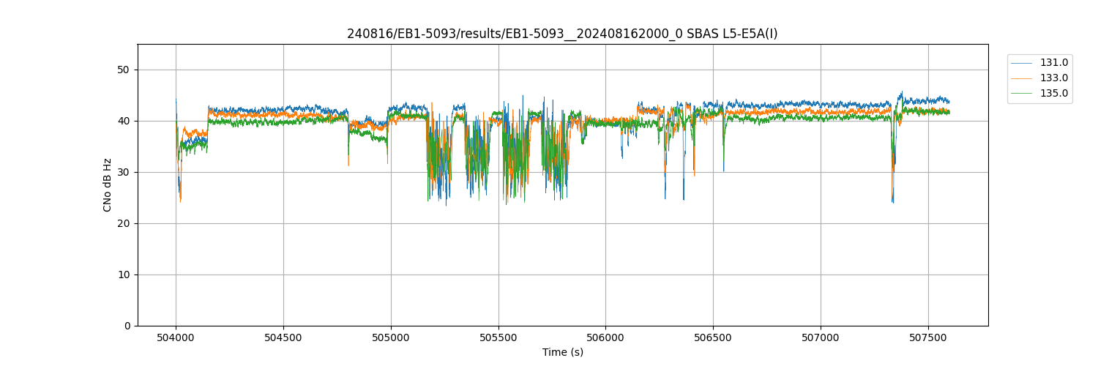Click the line sample beside 135.0 in legend

pyautogui.click(x=1023, y=94)
